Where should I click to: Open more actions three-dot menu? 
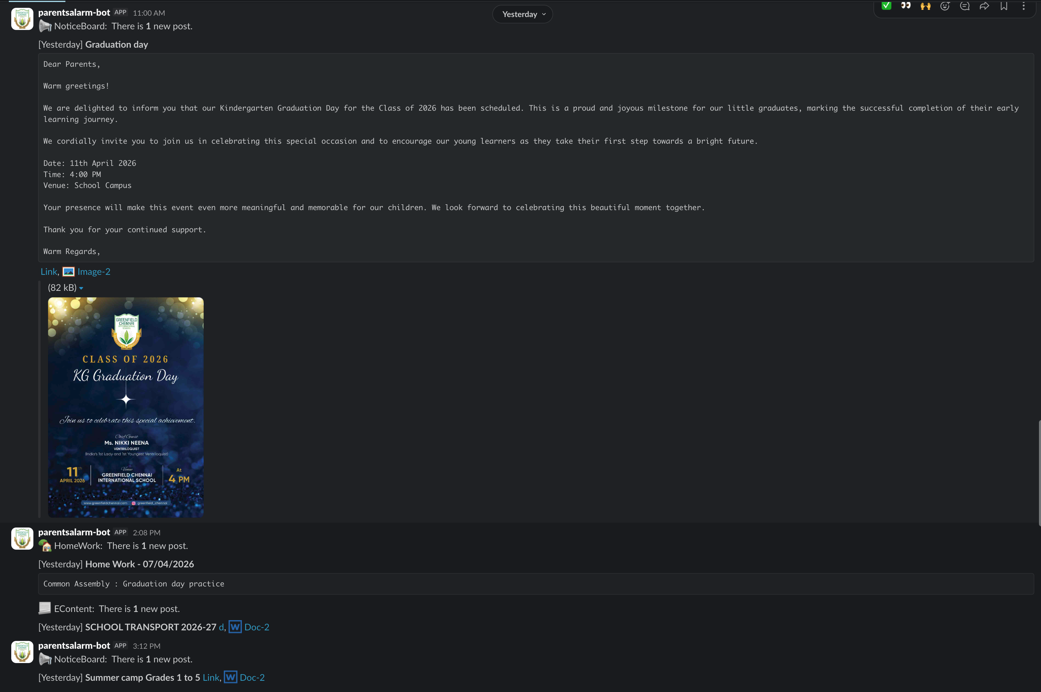coord(1023,6)
